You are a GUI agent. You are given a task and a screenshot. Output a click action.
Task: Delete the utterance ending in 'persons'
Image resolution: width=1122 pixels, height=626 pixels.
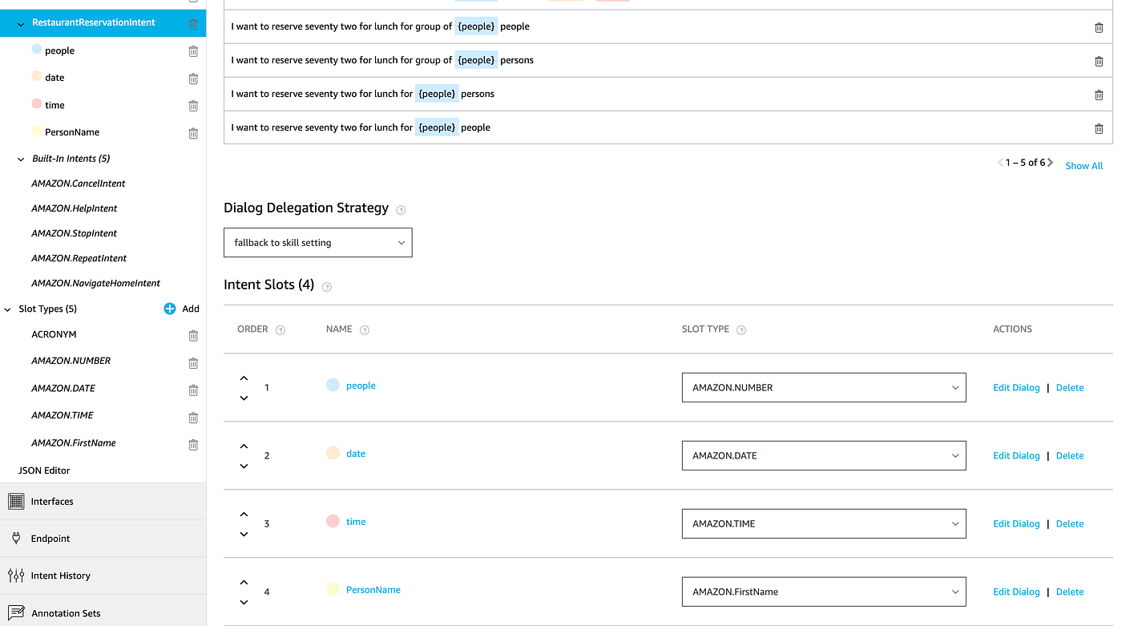[x=1099, y=94]
